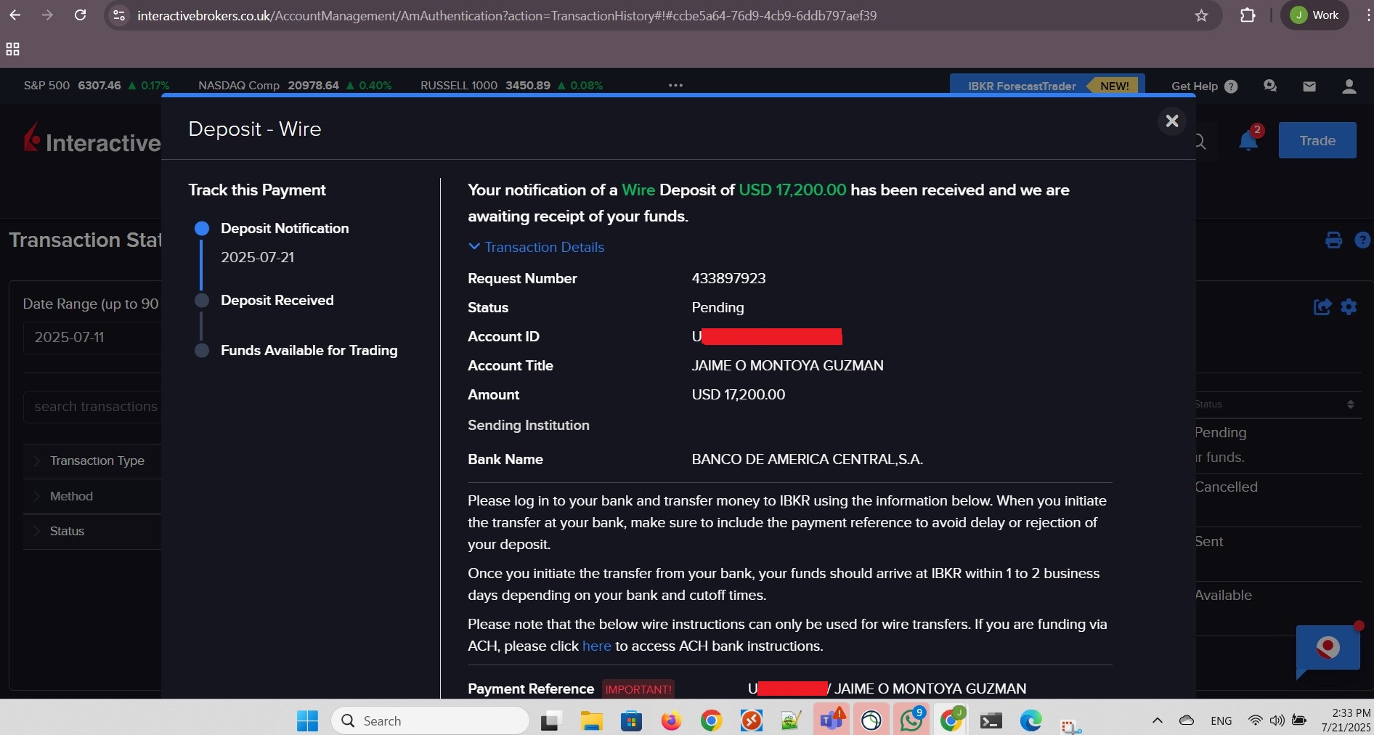Click the Interactive Brokers logo
Viewport: 1374px width, 735px height.
pyautogui.click(x=92, y=139)
